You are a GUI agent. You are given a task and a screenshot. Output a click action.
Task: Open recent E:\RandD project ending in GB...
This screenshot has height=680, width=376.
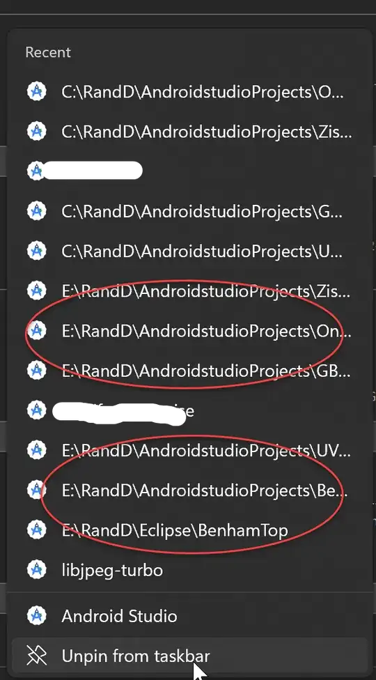click(191, 371)
